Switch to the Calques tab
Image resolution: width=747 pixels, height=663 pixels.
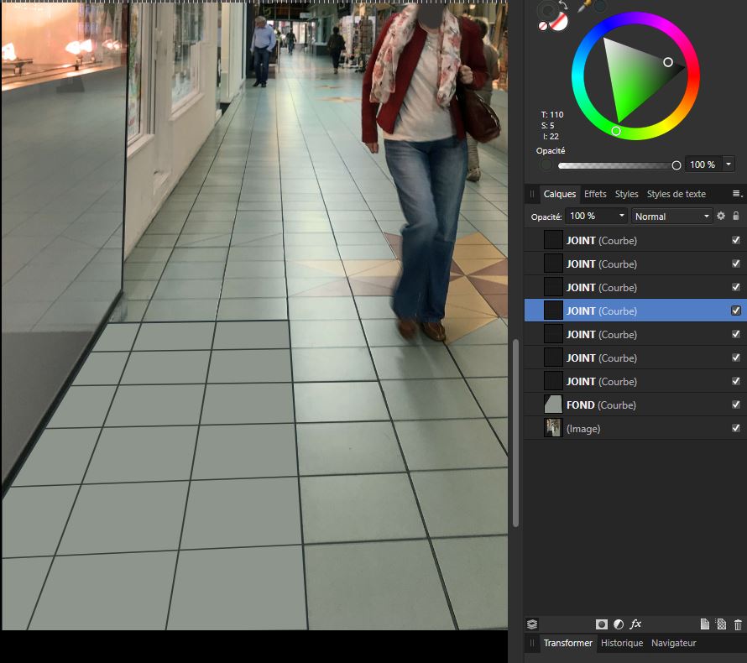click(x=559, y=194)
